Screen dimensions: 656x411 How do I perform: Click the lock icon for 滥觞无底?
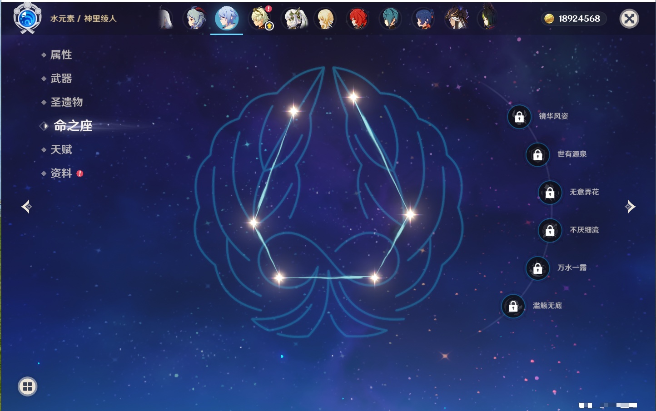tap(513, 306)
